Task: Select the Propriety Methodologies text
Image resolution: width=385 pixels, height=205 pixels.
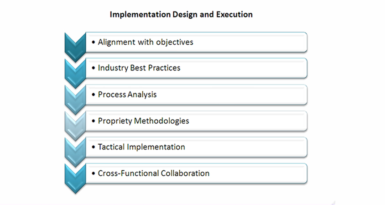Action: click(143, 121)
